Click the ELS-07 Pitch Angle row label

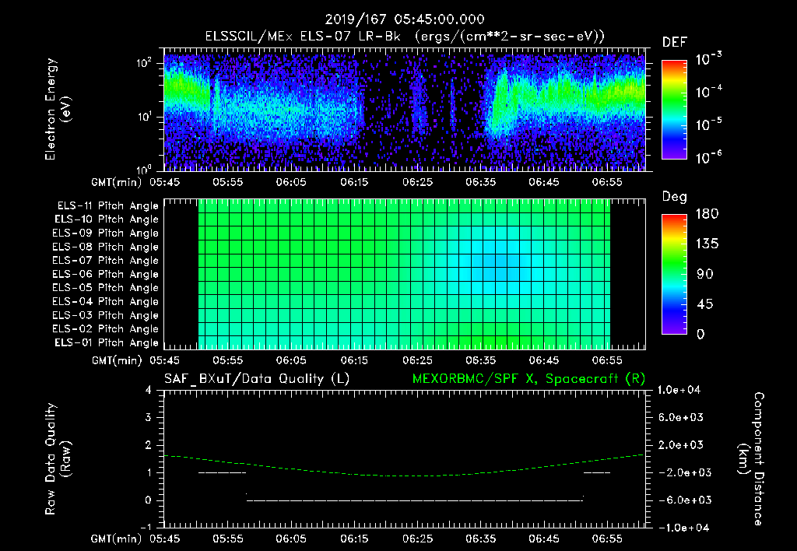click(105, 260)
